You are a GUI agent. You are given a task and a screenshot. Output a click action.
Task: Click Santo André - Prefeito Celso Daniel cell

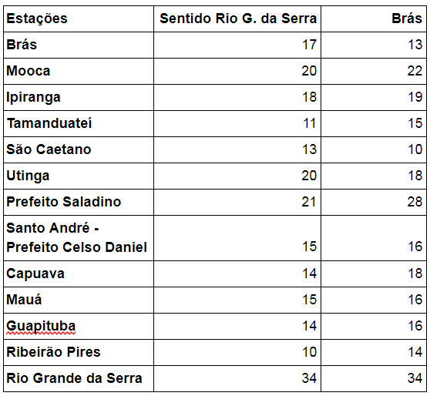coord(79,238)
